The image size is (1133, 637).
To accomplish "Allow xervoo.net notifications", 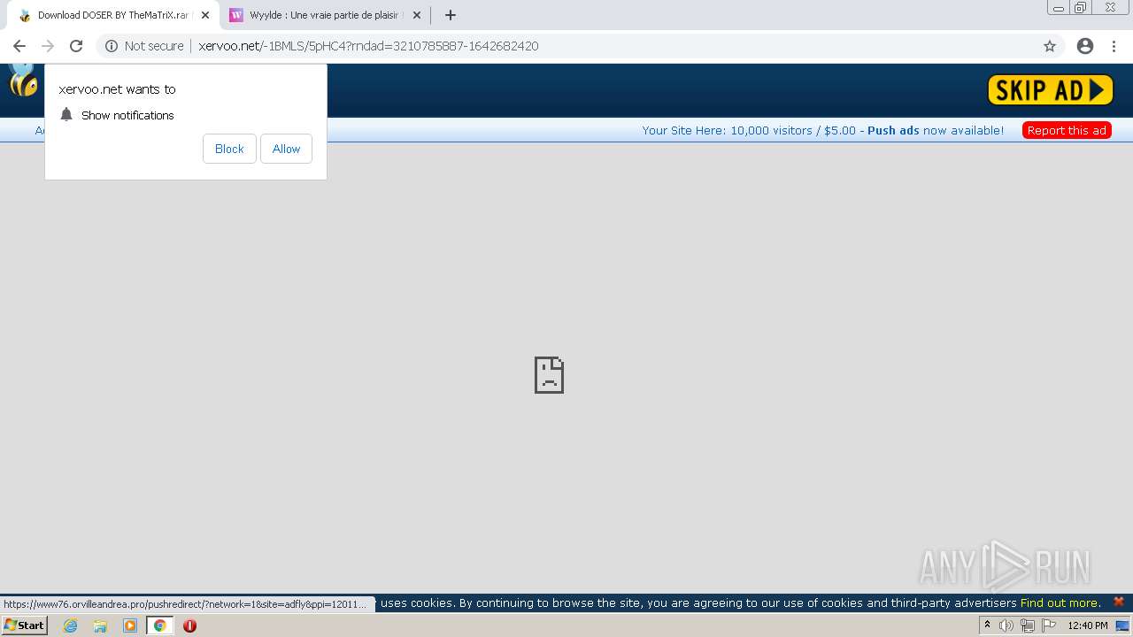I will pos(286,149).
